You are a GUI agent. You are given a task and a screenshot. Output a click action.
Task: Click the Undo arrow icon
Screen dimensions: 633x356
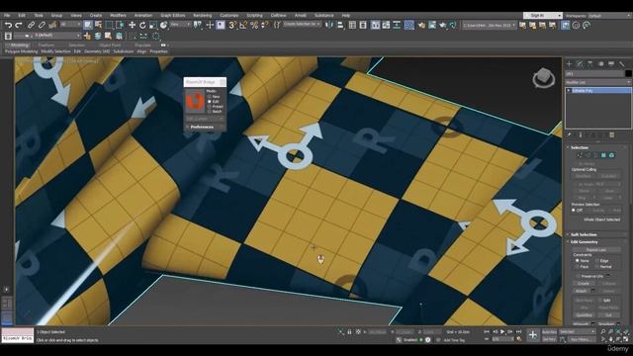click(x=8, y=25)
